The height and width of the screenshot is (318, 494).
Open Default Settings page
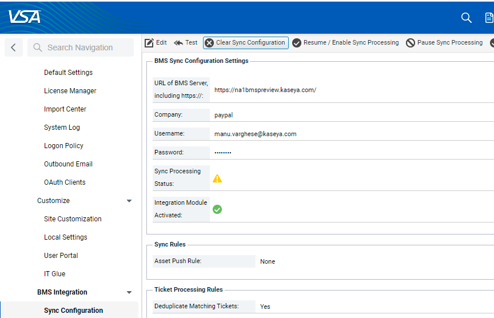69,73
